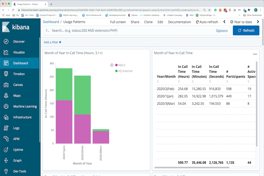Open the Infrastructure icon

click(x=6, y=117)
